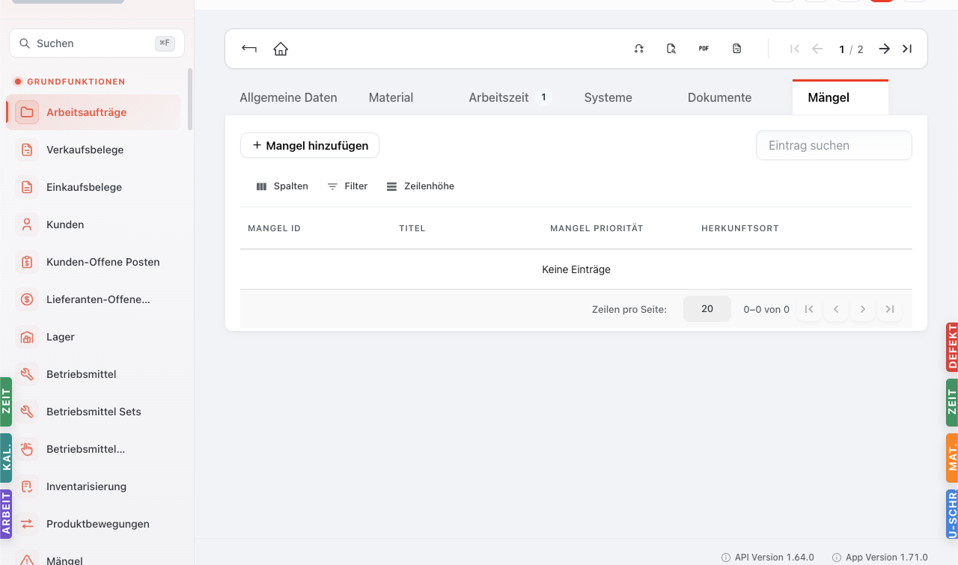The width and height of the screenshot is (958, 565).
Task: Sort by Mangel ID column header
Action: (275, 228)
